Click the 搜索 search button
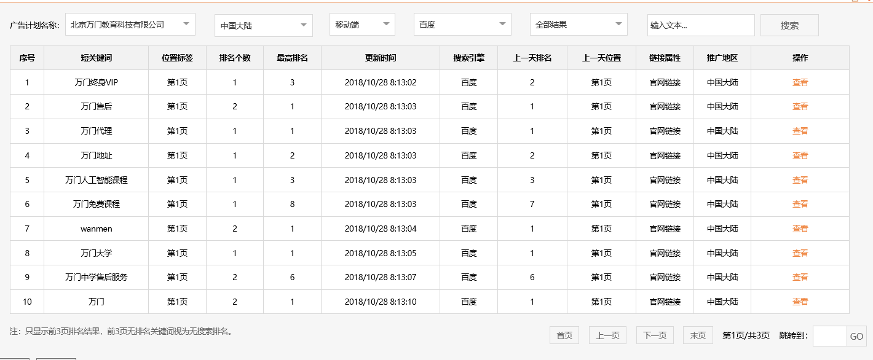873x360 pixels. (x=789, y=25)
